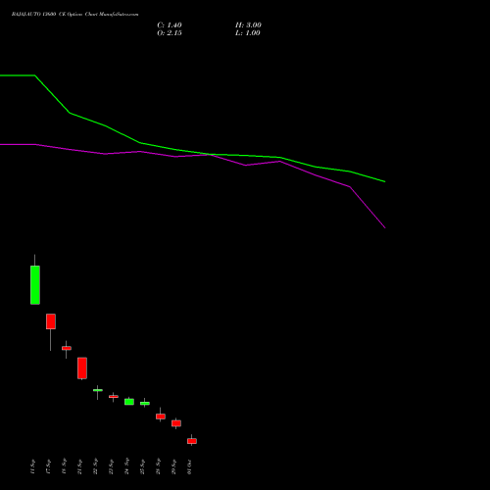Viewport: 490px width, 490px height.
Task: Click the 25 Sep date axis label
Action: coord(142,466)
